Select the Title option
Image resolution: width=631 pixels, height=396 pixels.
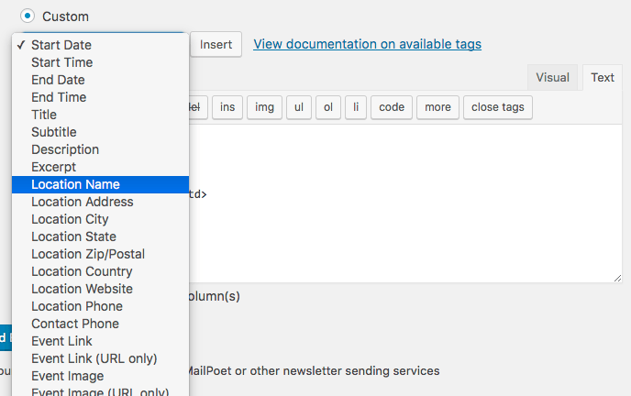[x=100, y=115]
